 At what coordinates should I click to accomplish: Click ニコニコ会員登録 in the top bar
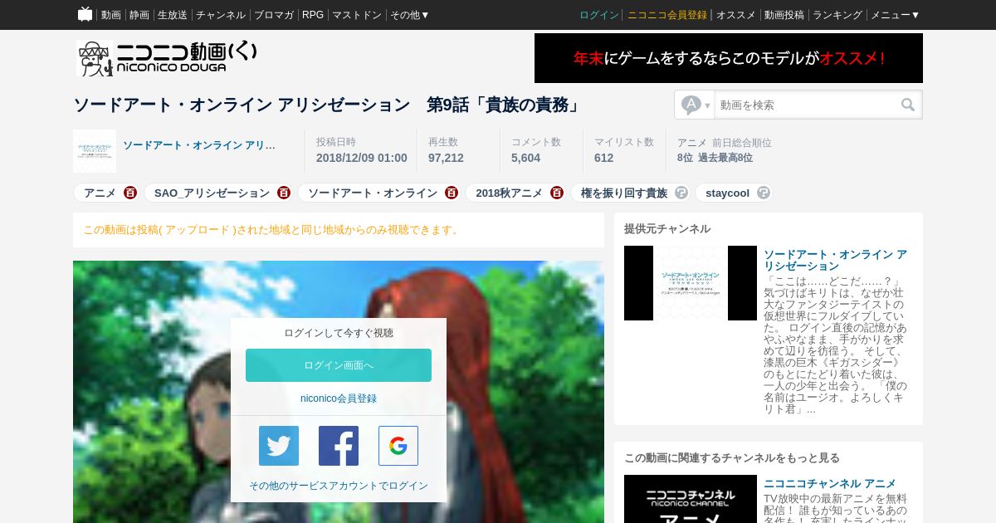(x=667, y=15)
